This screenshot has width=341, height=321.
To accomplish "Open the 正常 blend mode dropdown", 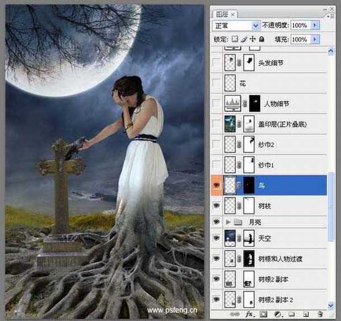I will tap(235, 26).
